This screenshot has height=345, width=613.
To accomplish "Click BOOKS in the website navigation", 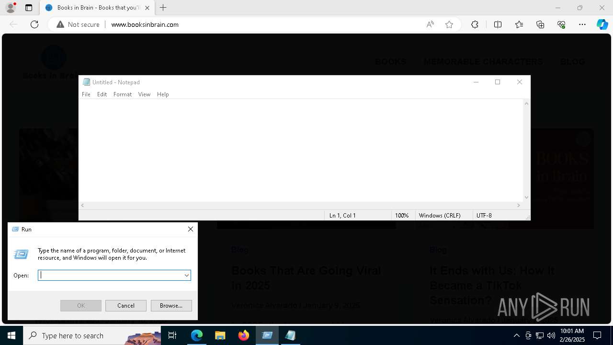I will pyautogui.click(x=390, y=62).
